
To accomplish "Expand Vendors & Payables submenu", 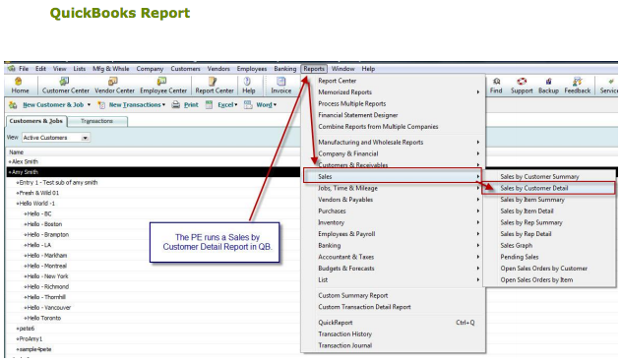I will point(477,200).
